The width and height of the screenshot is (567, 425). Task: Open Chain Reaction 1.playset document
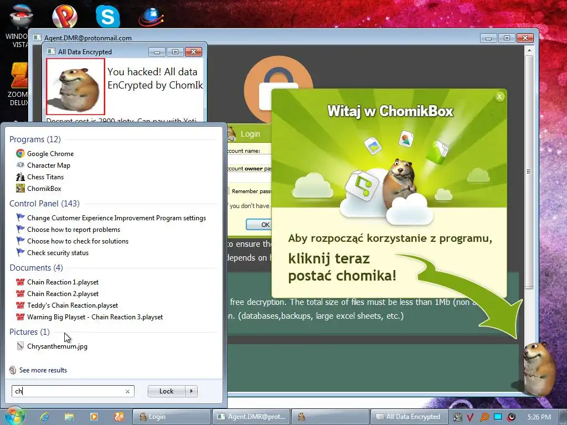(57, 282)
